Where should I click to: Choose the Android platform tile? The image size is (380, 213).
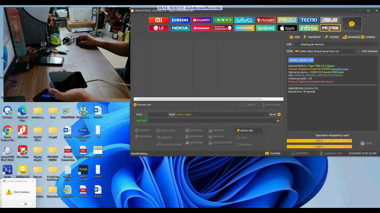point(266,28)
